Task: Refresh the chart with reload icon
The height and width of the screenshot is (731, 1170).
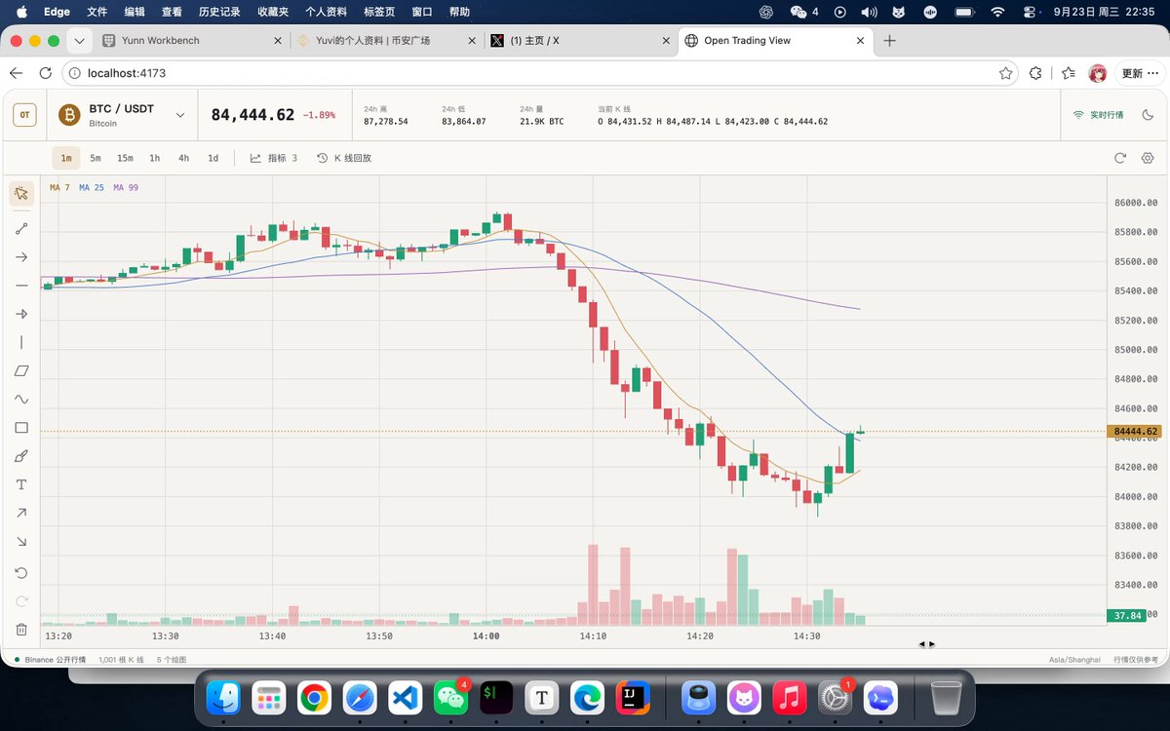Action: [1120, 158]
